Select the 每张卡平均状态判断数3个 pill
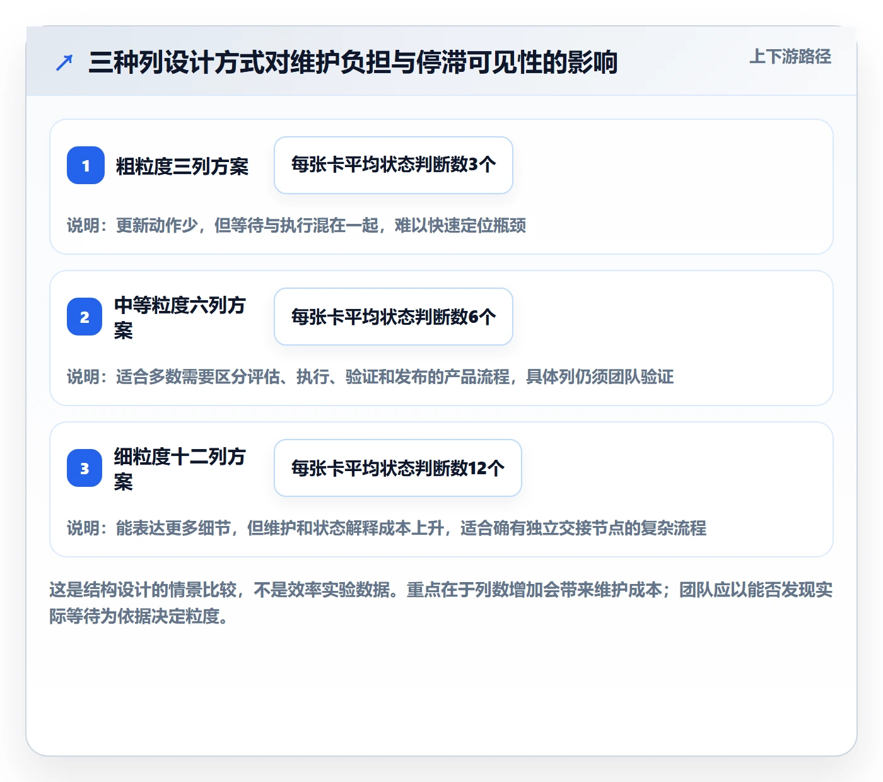 394,165
